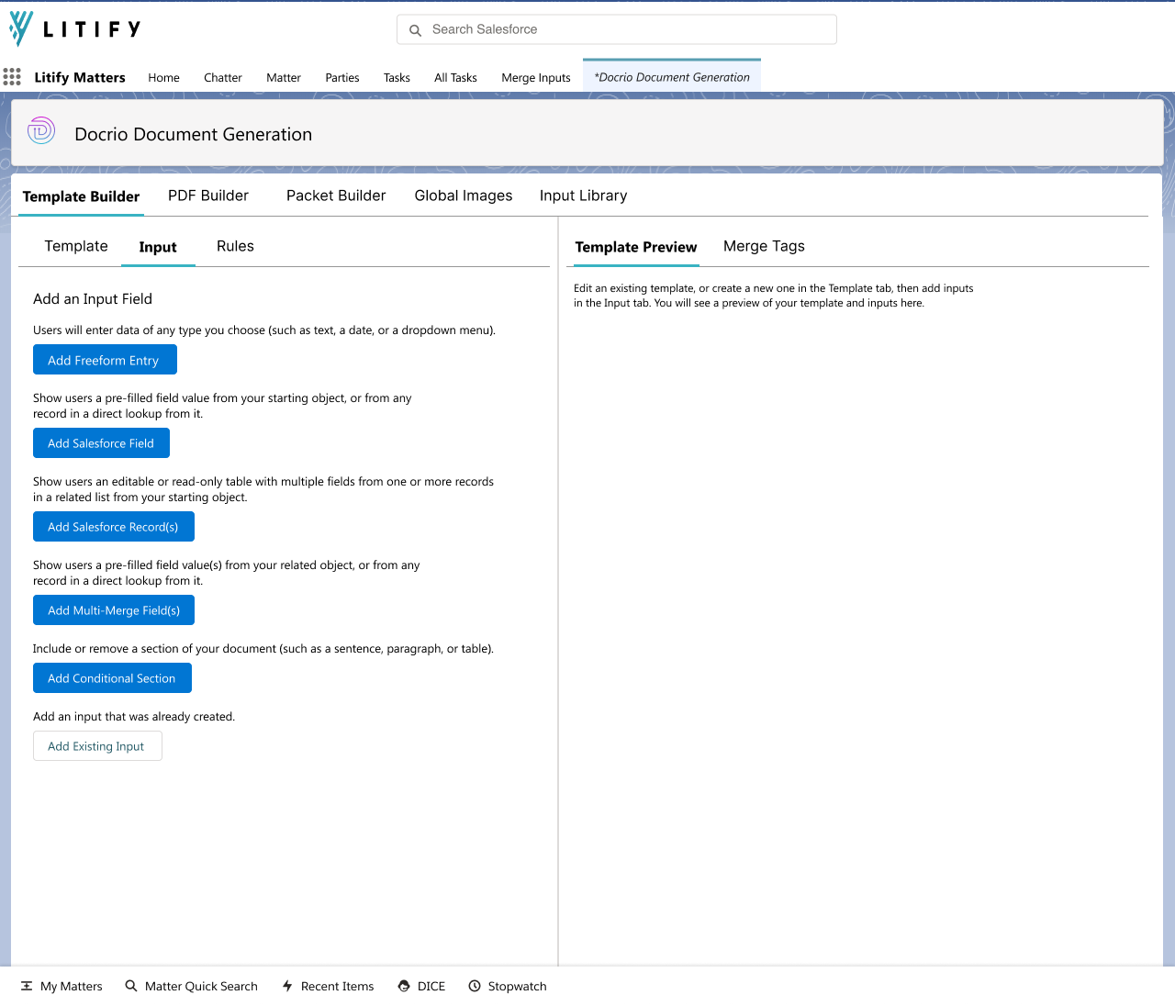Switch to the PDF Builder tab
Screen dimensions: 1175x1006
pyautogui.click(x=208, y=196)
